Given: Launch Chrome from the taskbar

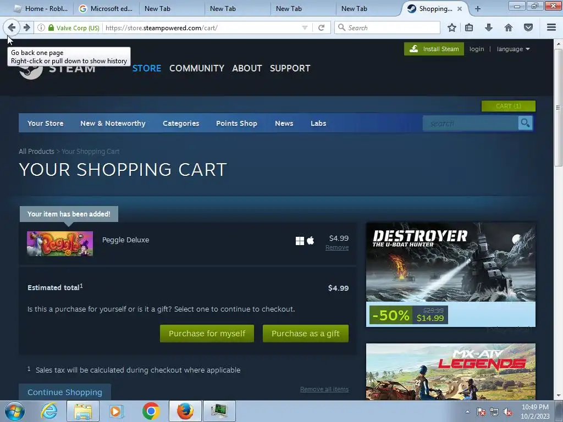Looking at the screenshot, I should click(x=151, y=411).
